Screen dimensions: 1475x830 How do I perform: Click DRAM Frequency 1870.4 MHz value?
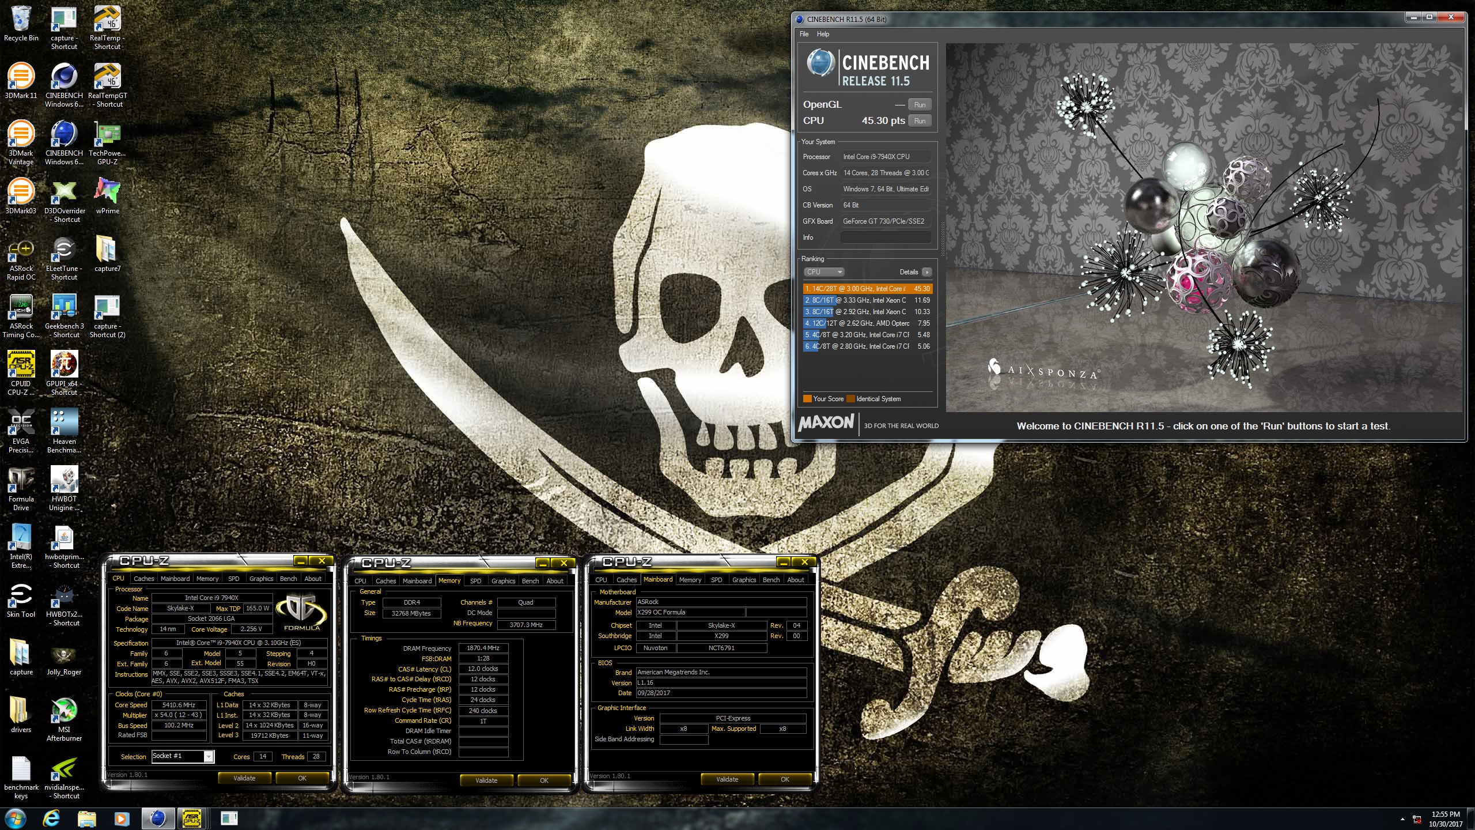pos(483,648)
